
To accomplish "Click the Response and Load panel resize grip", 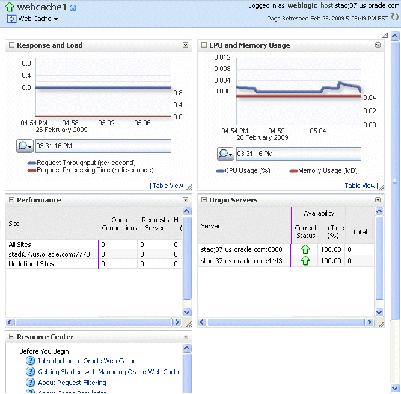I will [189, 187].
